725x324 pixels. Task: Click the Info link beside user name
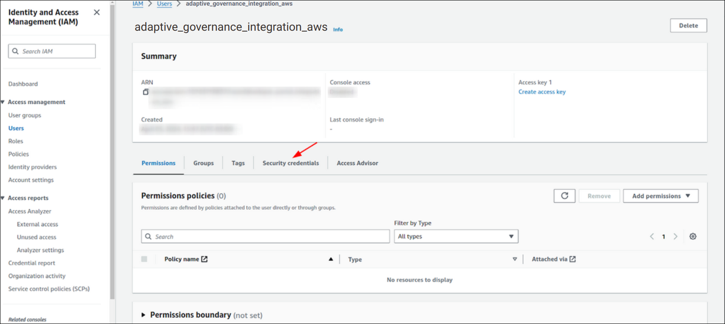point(338,29)
